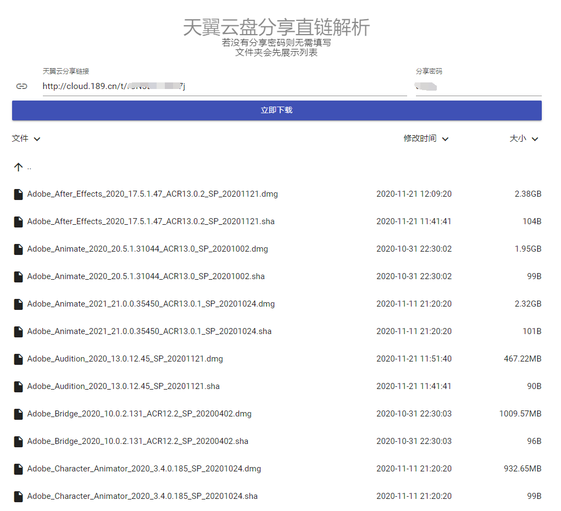Open Adobe_Bridge_2020_10.0.2.131 .dmg file name

139,414
